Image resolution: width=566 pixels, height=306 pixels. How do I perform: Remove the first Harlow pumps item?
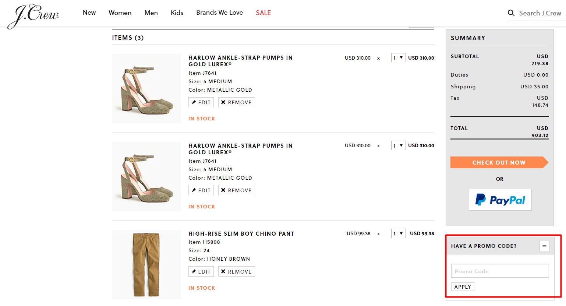click(x=237, y=102)
